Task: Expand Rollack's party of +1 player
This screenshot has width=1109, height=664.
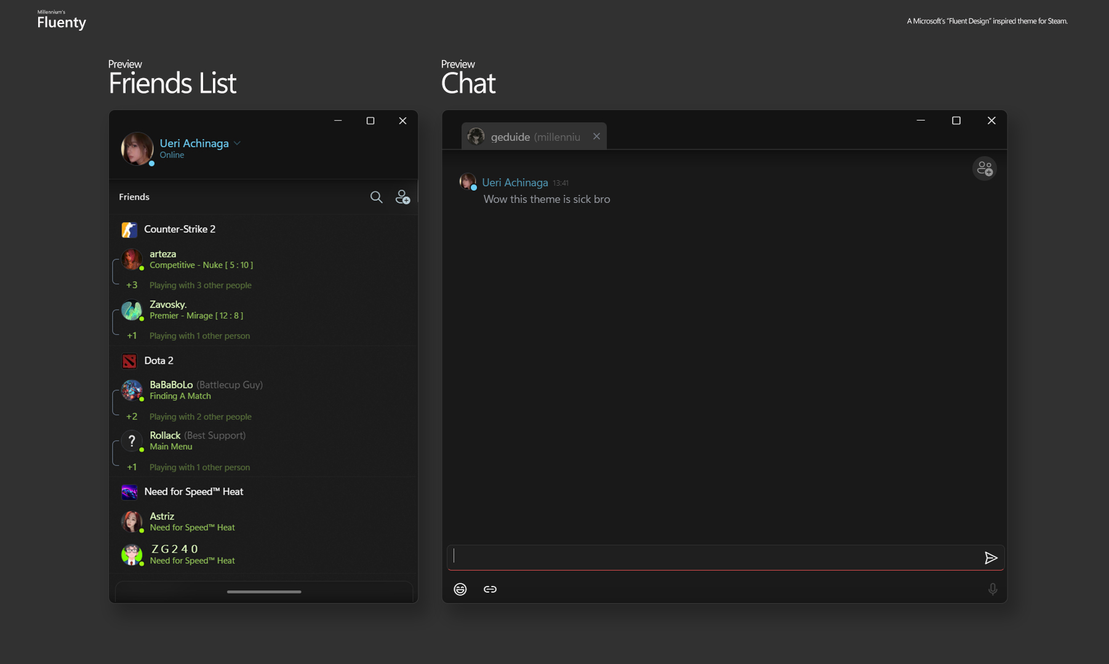Action: click(x=132, y=467)
